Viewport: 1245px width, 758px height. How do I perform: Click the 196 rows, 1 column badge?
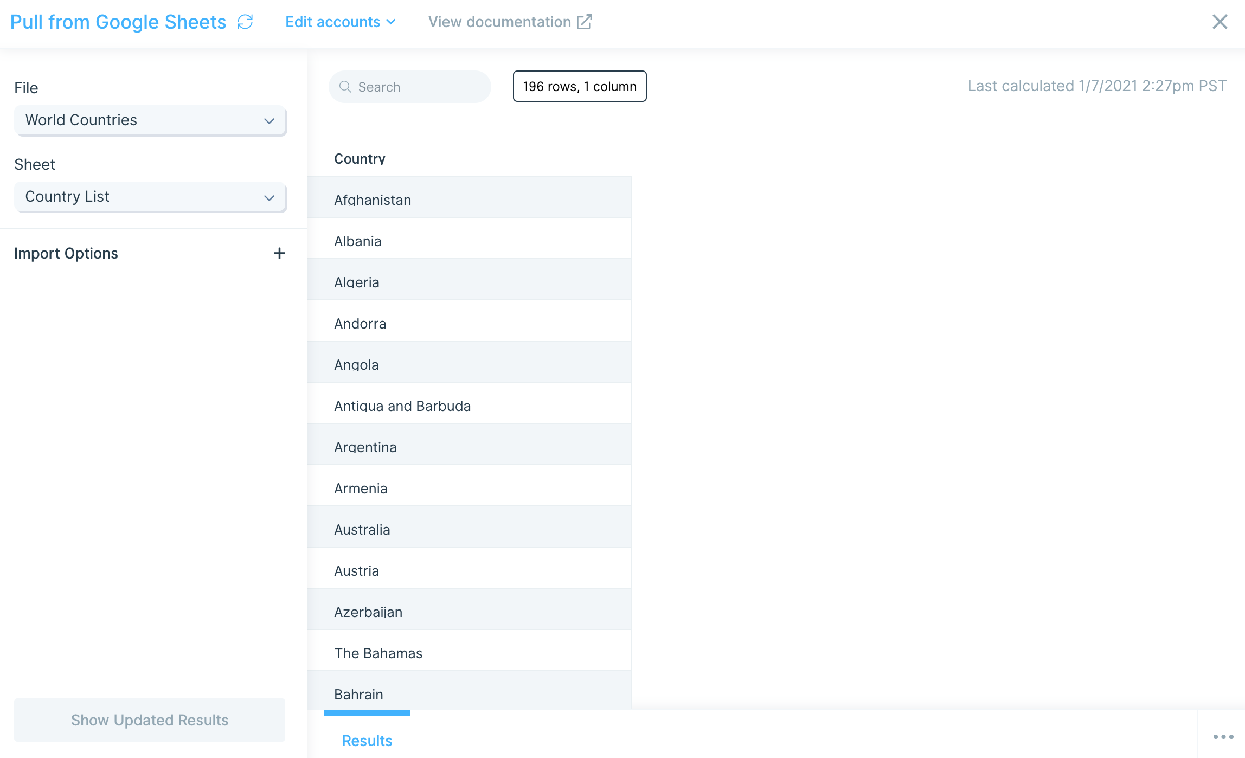click(x=579, y=86)
